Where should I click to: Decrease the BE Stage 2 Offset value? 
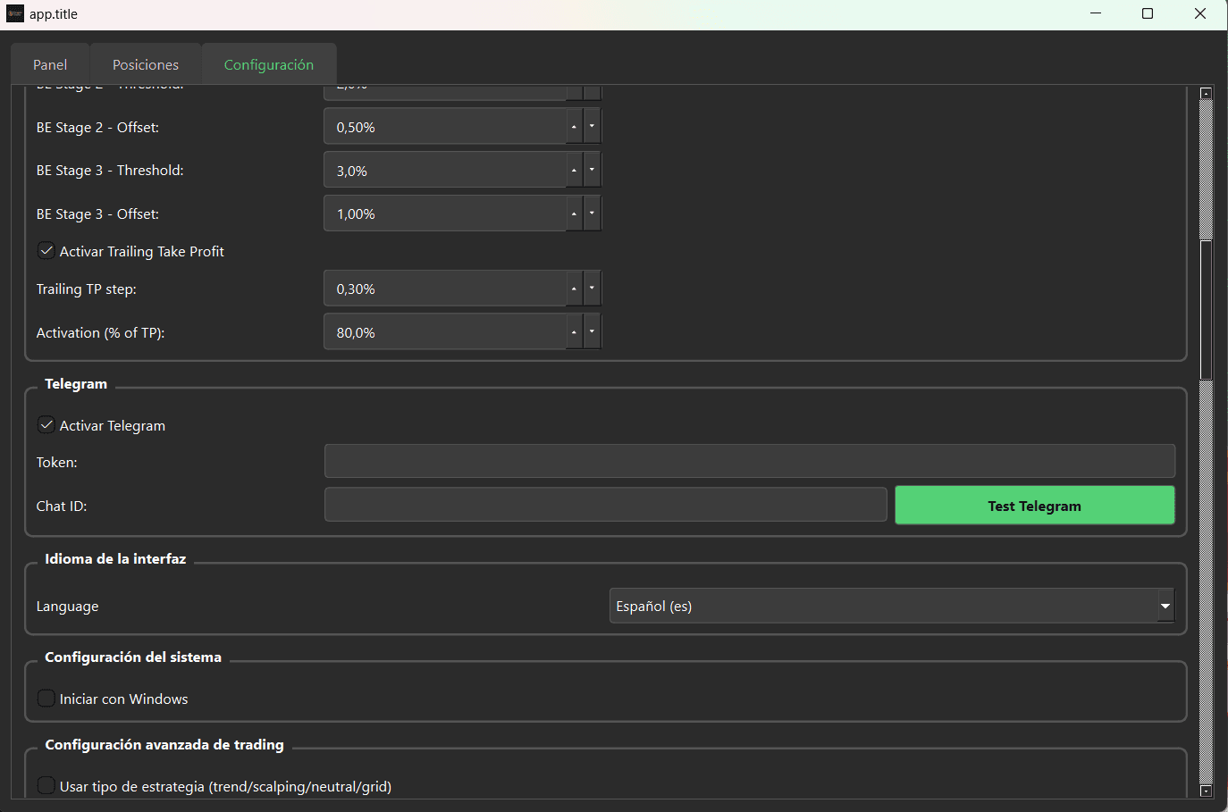click(592, 127)
